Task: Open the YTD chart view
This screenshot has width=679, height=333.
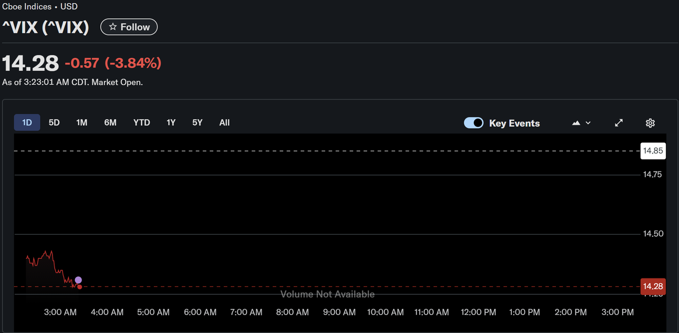Action: (141, 122)
